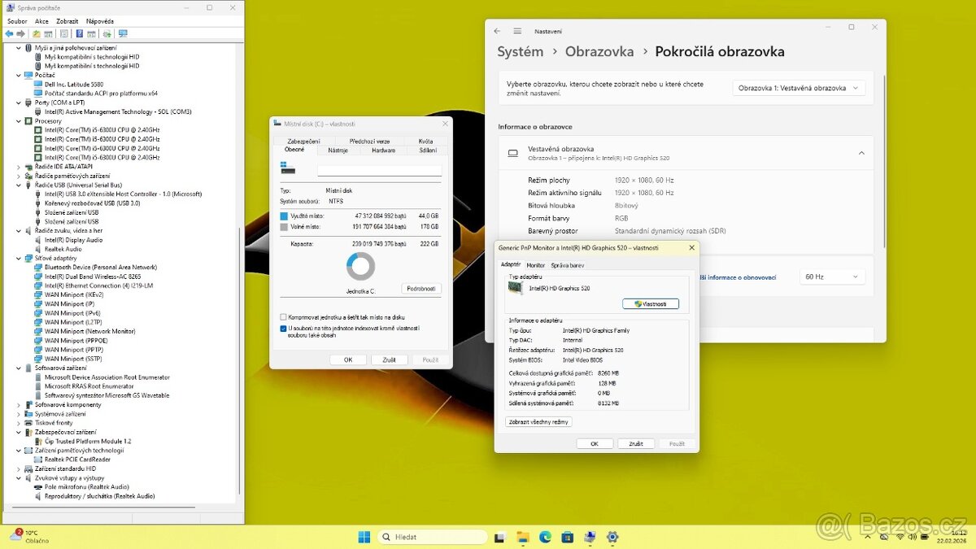Screen dimensions: 976x549
Task: Uncheck the file indexing checkbox
Action: [283, 328]
